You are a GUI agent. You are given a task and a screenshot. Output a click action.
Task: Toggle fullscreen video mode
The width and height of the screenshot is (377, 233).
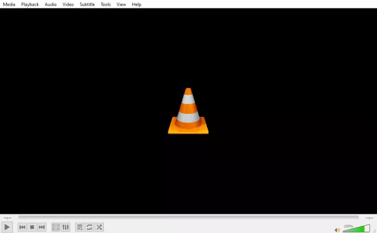56,227
